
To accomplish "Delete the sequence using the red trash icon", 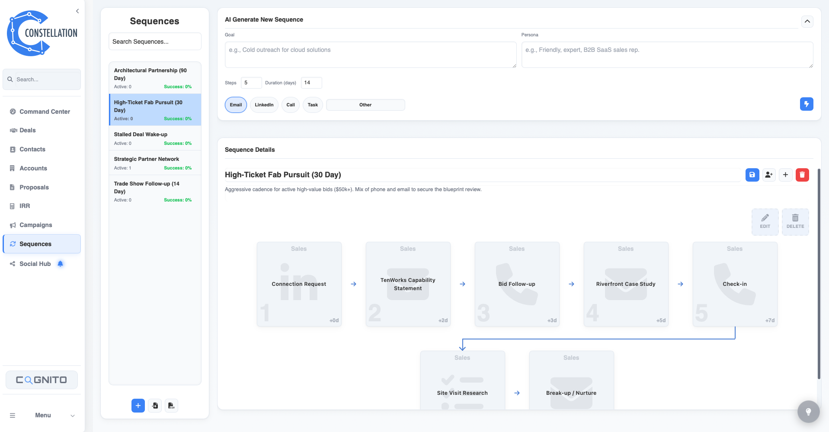I will (x=803, y=175).
